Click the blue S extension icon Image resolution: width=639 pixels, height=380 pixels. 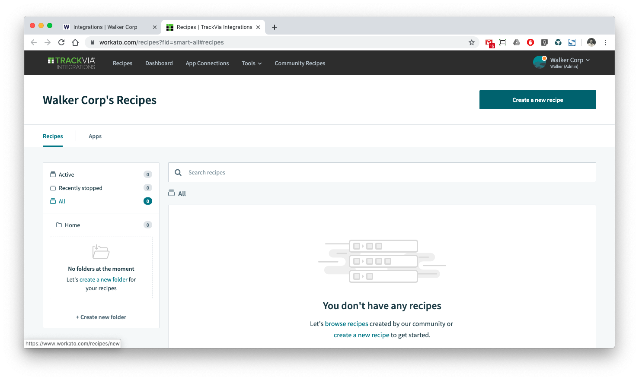(x=572, y=42)
